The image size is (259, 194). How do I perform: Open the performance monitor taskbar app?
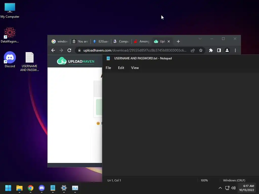click(75, 188)
